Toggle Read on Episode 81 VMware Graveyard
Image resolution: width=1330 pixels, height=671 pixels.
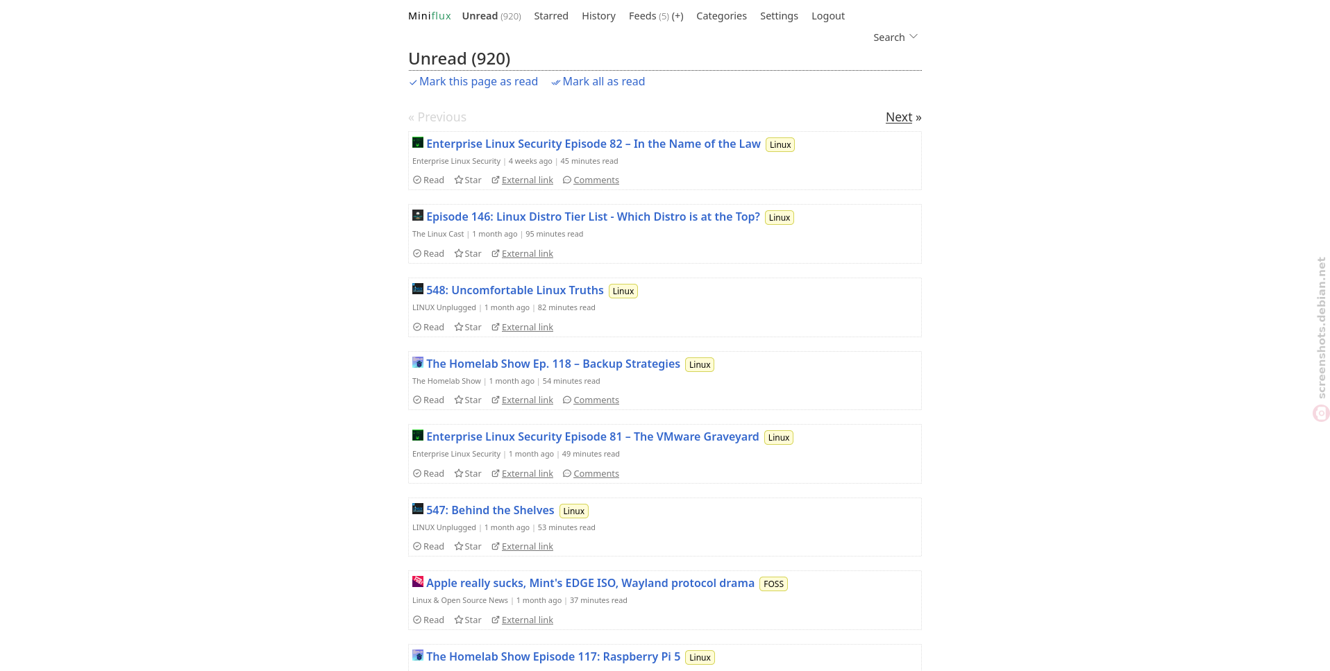coord(428,474)
